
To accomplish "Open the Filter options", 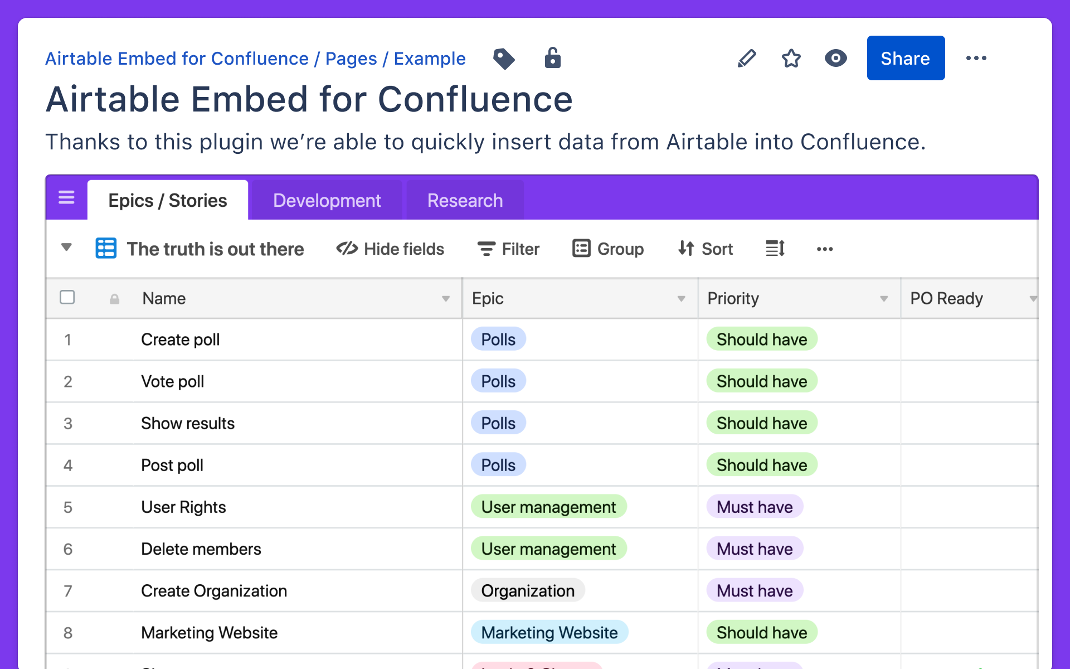I will pos(508,249).
